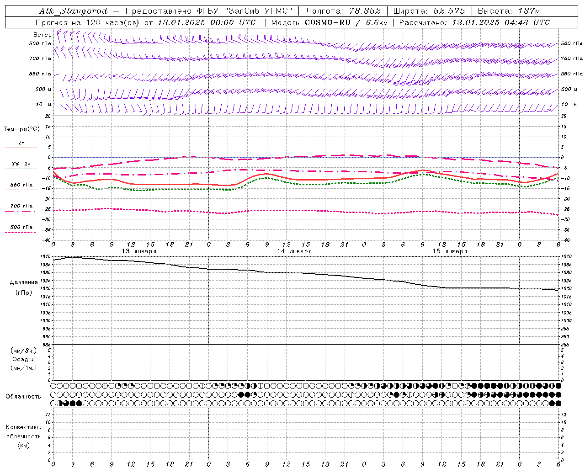The width and height of the screenshot is (585, 468).
Task: Click the '500 м' wind level label on left
Action: pyautogui.click(x=43, y=89)
